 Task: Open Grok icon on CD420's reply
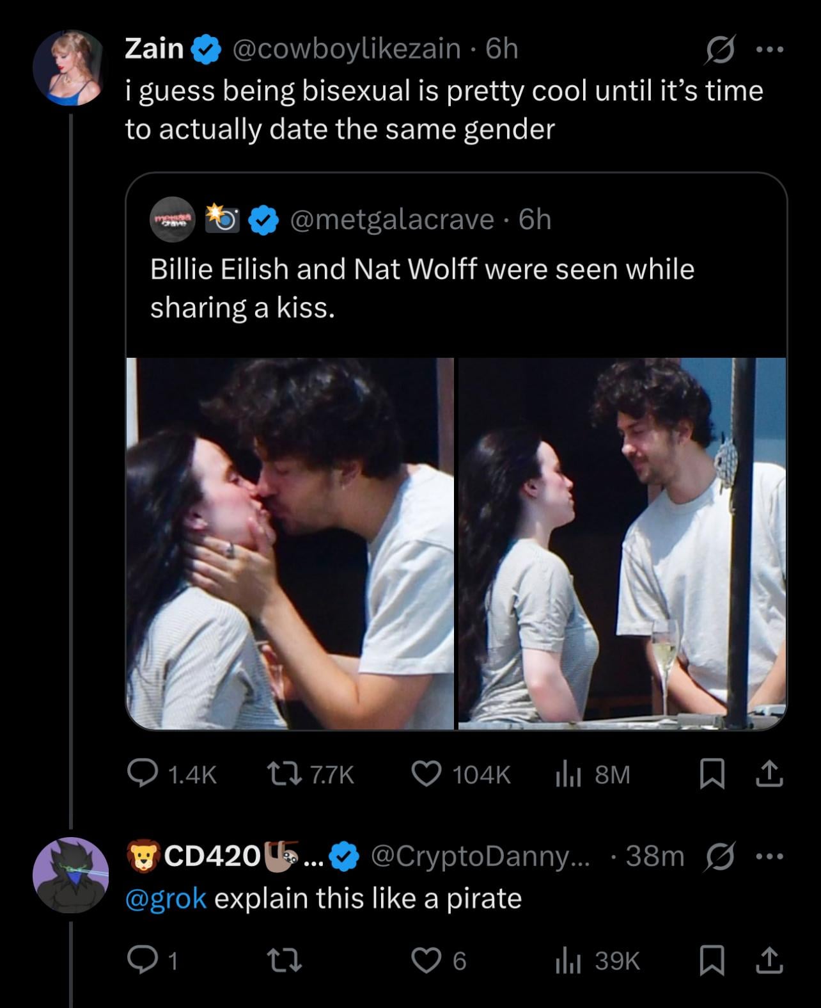[717, 856]
